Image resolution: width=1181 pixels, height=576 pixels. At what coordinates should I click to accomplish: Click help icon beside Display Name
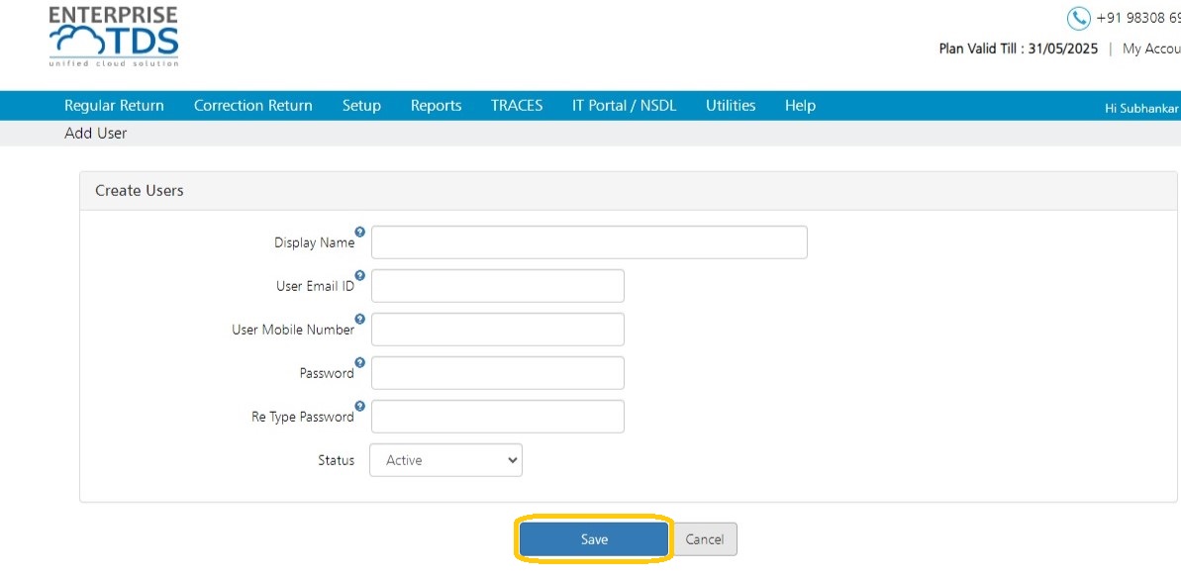(360, 232)
